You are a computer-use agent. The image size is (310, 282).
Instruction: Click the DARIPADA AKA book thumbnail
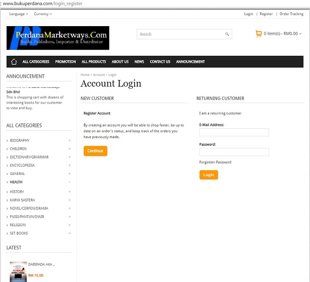pyautogui.click(x=18, y=272)
